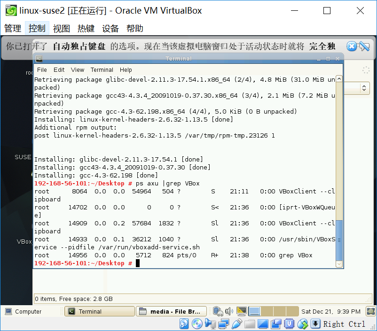Image resolution: width=377 pixels, height=331 pixels.
Task: Click the blue terminal scrollbar thumb
Action: coord(339,240)
